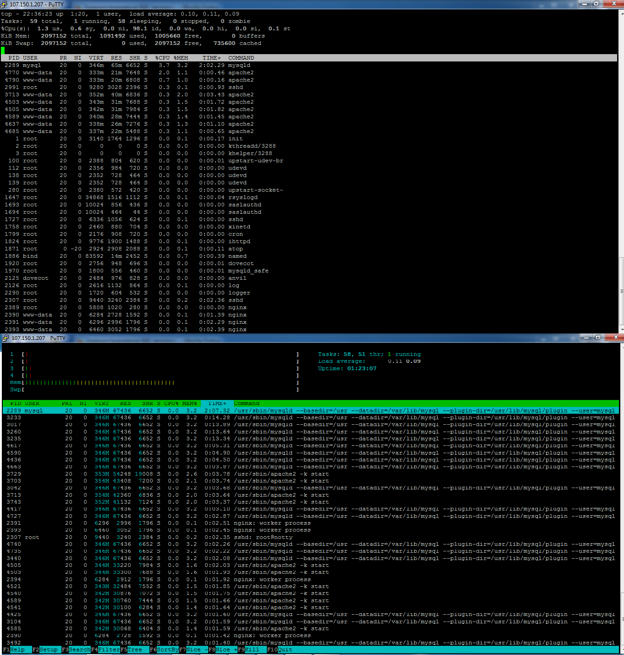The image size is (624, 655).
Task: Open F1 Help in the htop footer
Action: point(17,649)
